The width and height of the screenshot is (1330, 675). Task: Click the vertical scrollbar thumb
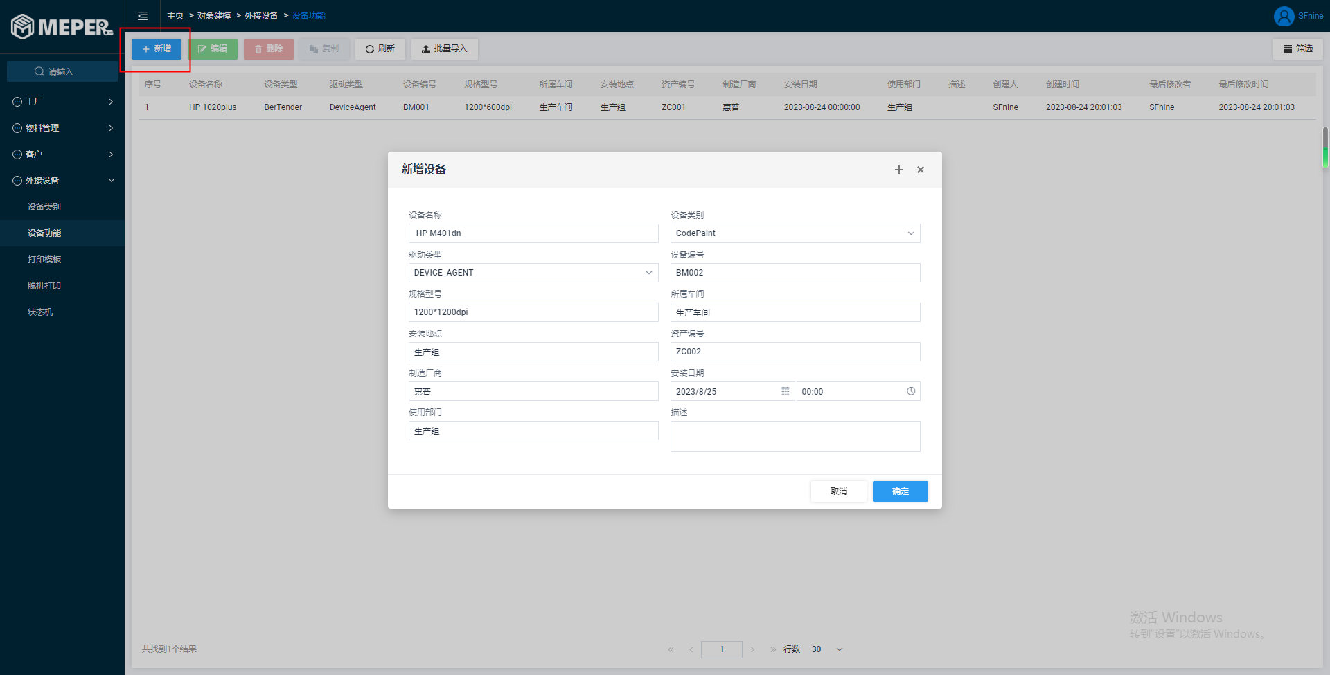tap(1325, 147)
